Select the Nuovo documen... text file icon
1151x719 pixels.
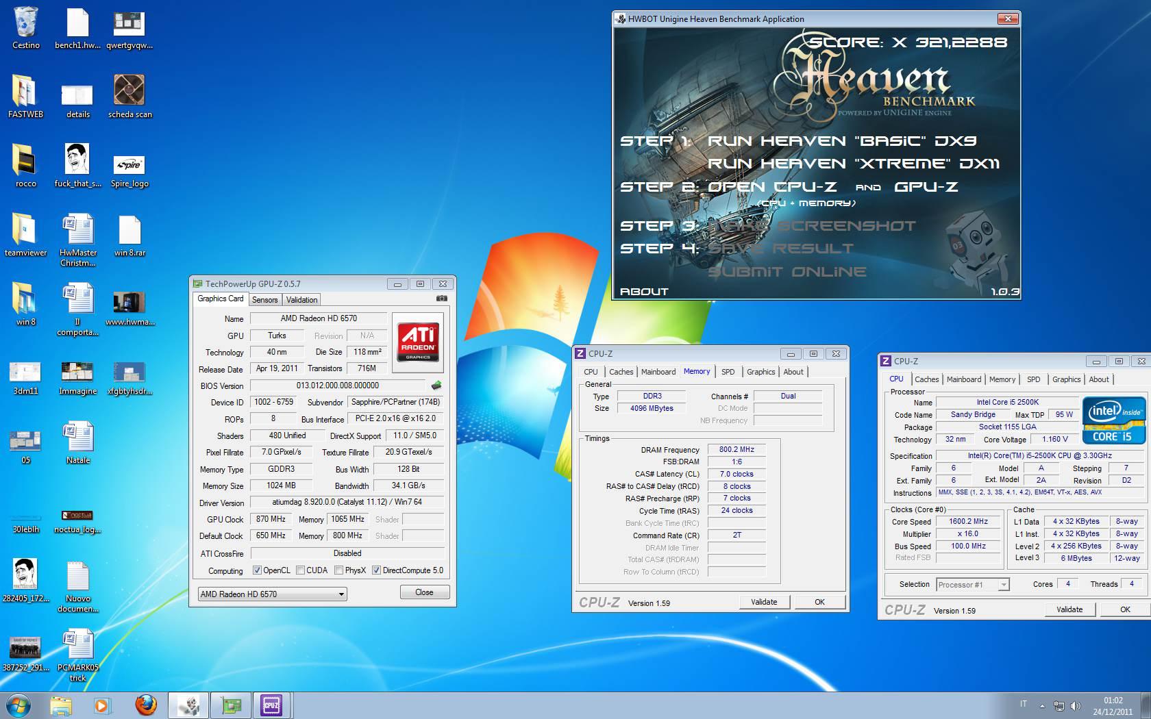point(77,587)
